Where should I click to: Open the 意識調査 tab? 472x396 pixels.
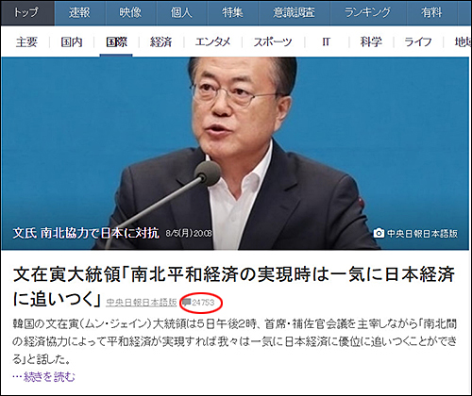coord(294,13)
